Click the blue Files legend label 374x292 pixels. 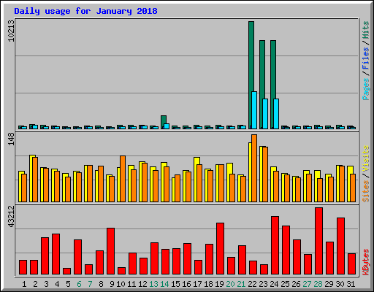click(x=365, y=58)
